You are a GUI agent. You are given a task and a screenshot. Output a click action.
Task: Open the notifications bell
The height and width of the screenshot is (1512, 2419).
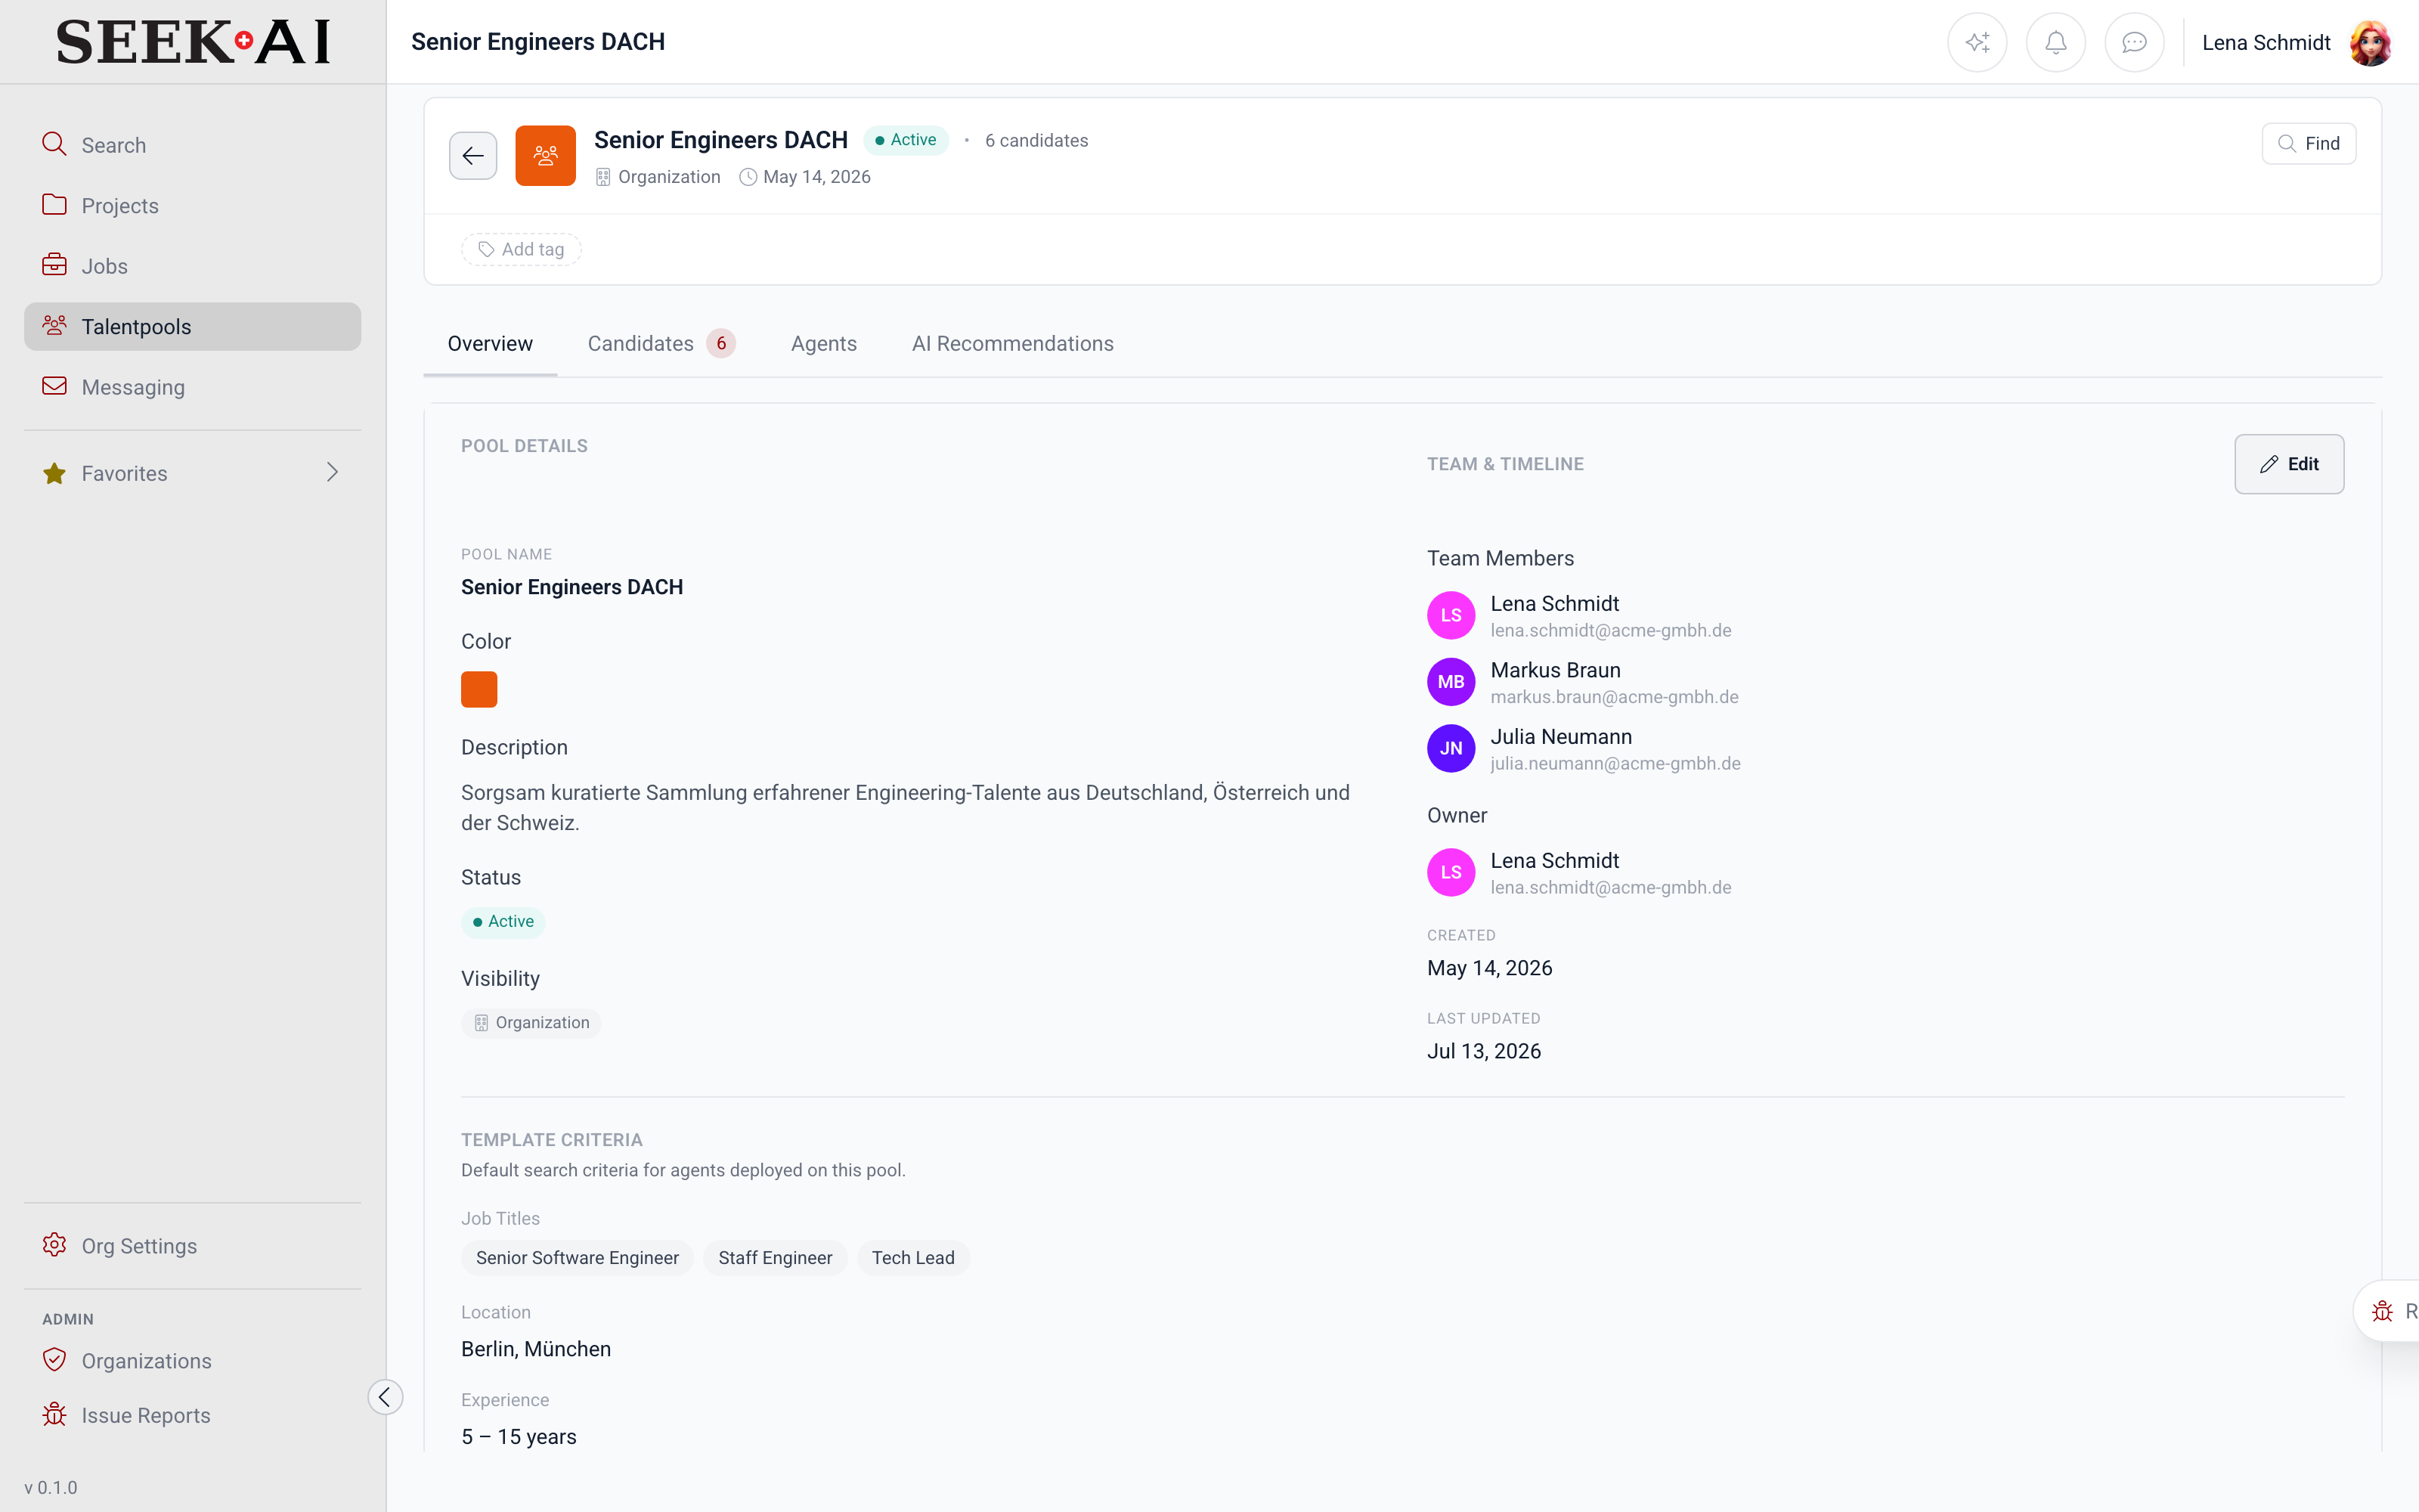click(x=2055, y=42)
